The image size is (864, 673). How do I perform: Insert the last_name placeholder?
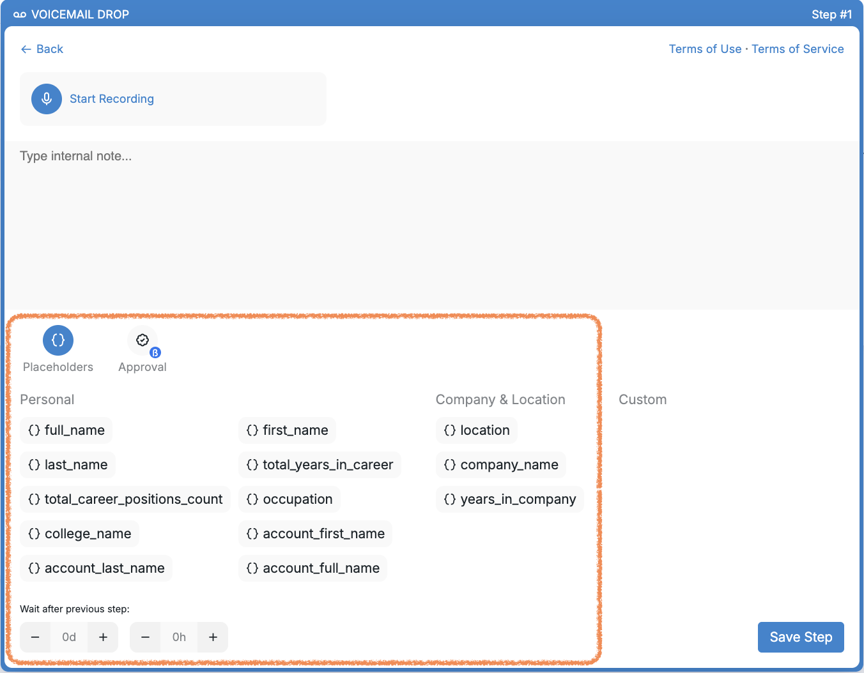point(68,465)
